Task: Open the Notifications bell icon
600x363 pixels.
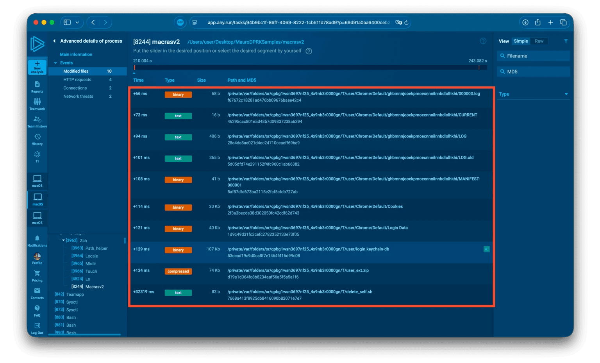Action: 37,238
